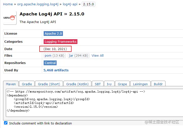
Task: Select the Maven tab
Action: [11, 84]
